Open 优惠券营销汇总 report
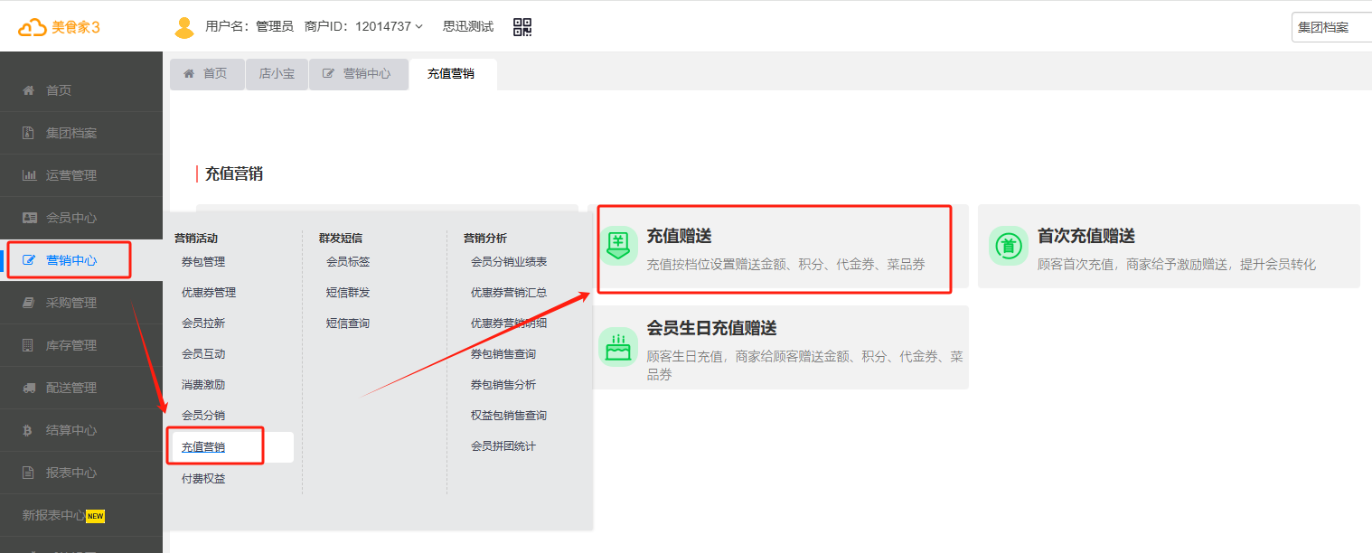Image resolution: width=1372 pixels, height=553 pixels. tap(509, 293)
